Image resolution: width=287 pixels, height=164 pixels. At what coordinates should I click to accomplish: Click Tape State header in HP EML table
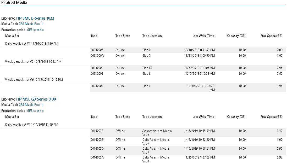coord(123,36)
